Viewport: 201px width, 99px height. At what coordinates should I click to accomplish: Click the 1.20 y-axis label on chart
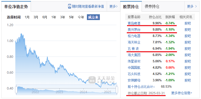click(x=10, y=25)
